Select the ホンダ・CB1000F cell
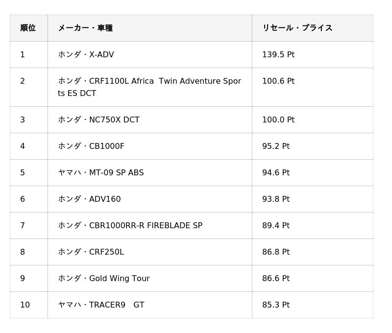Screen dimensions: 392x333 tap(150, 146)
